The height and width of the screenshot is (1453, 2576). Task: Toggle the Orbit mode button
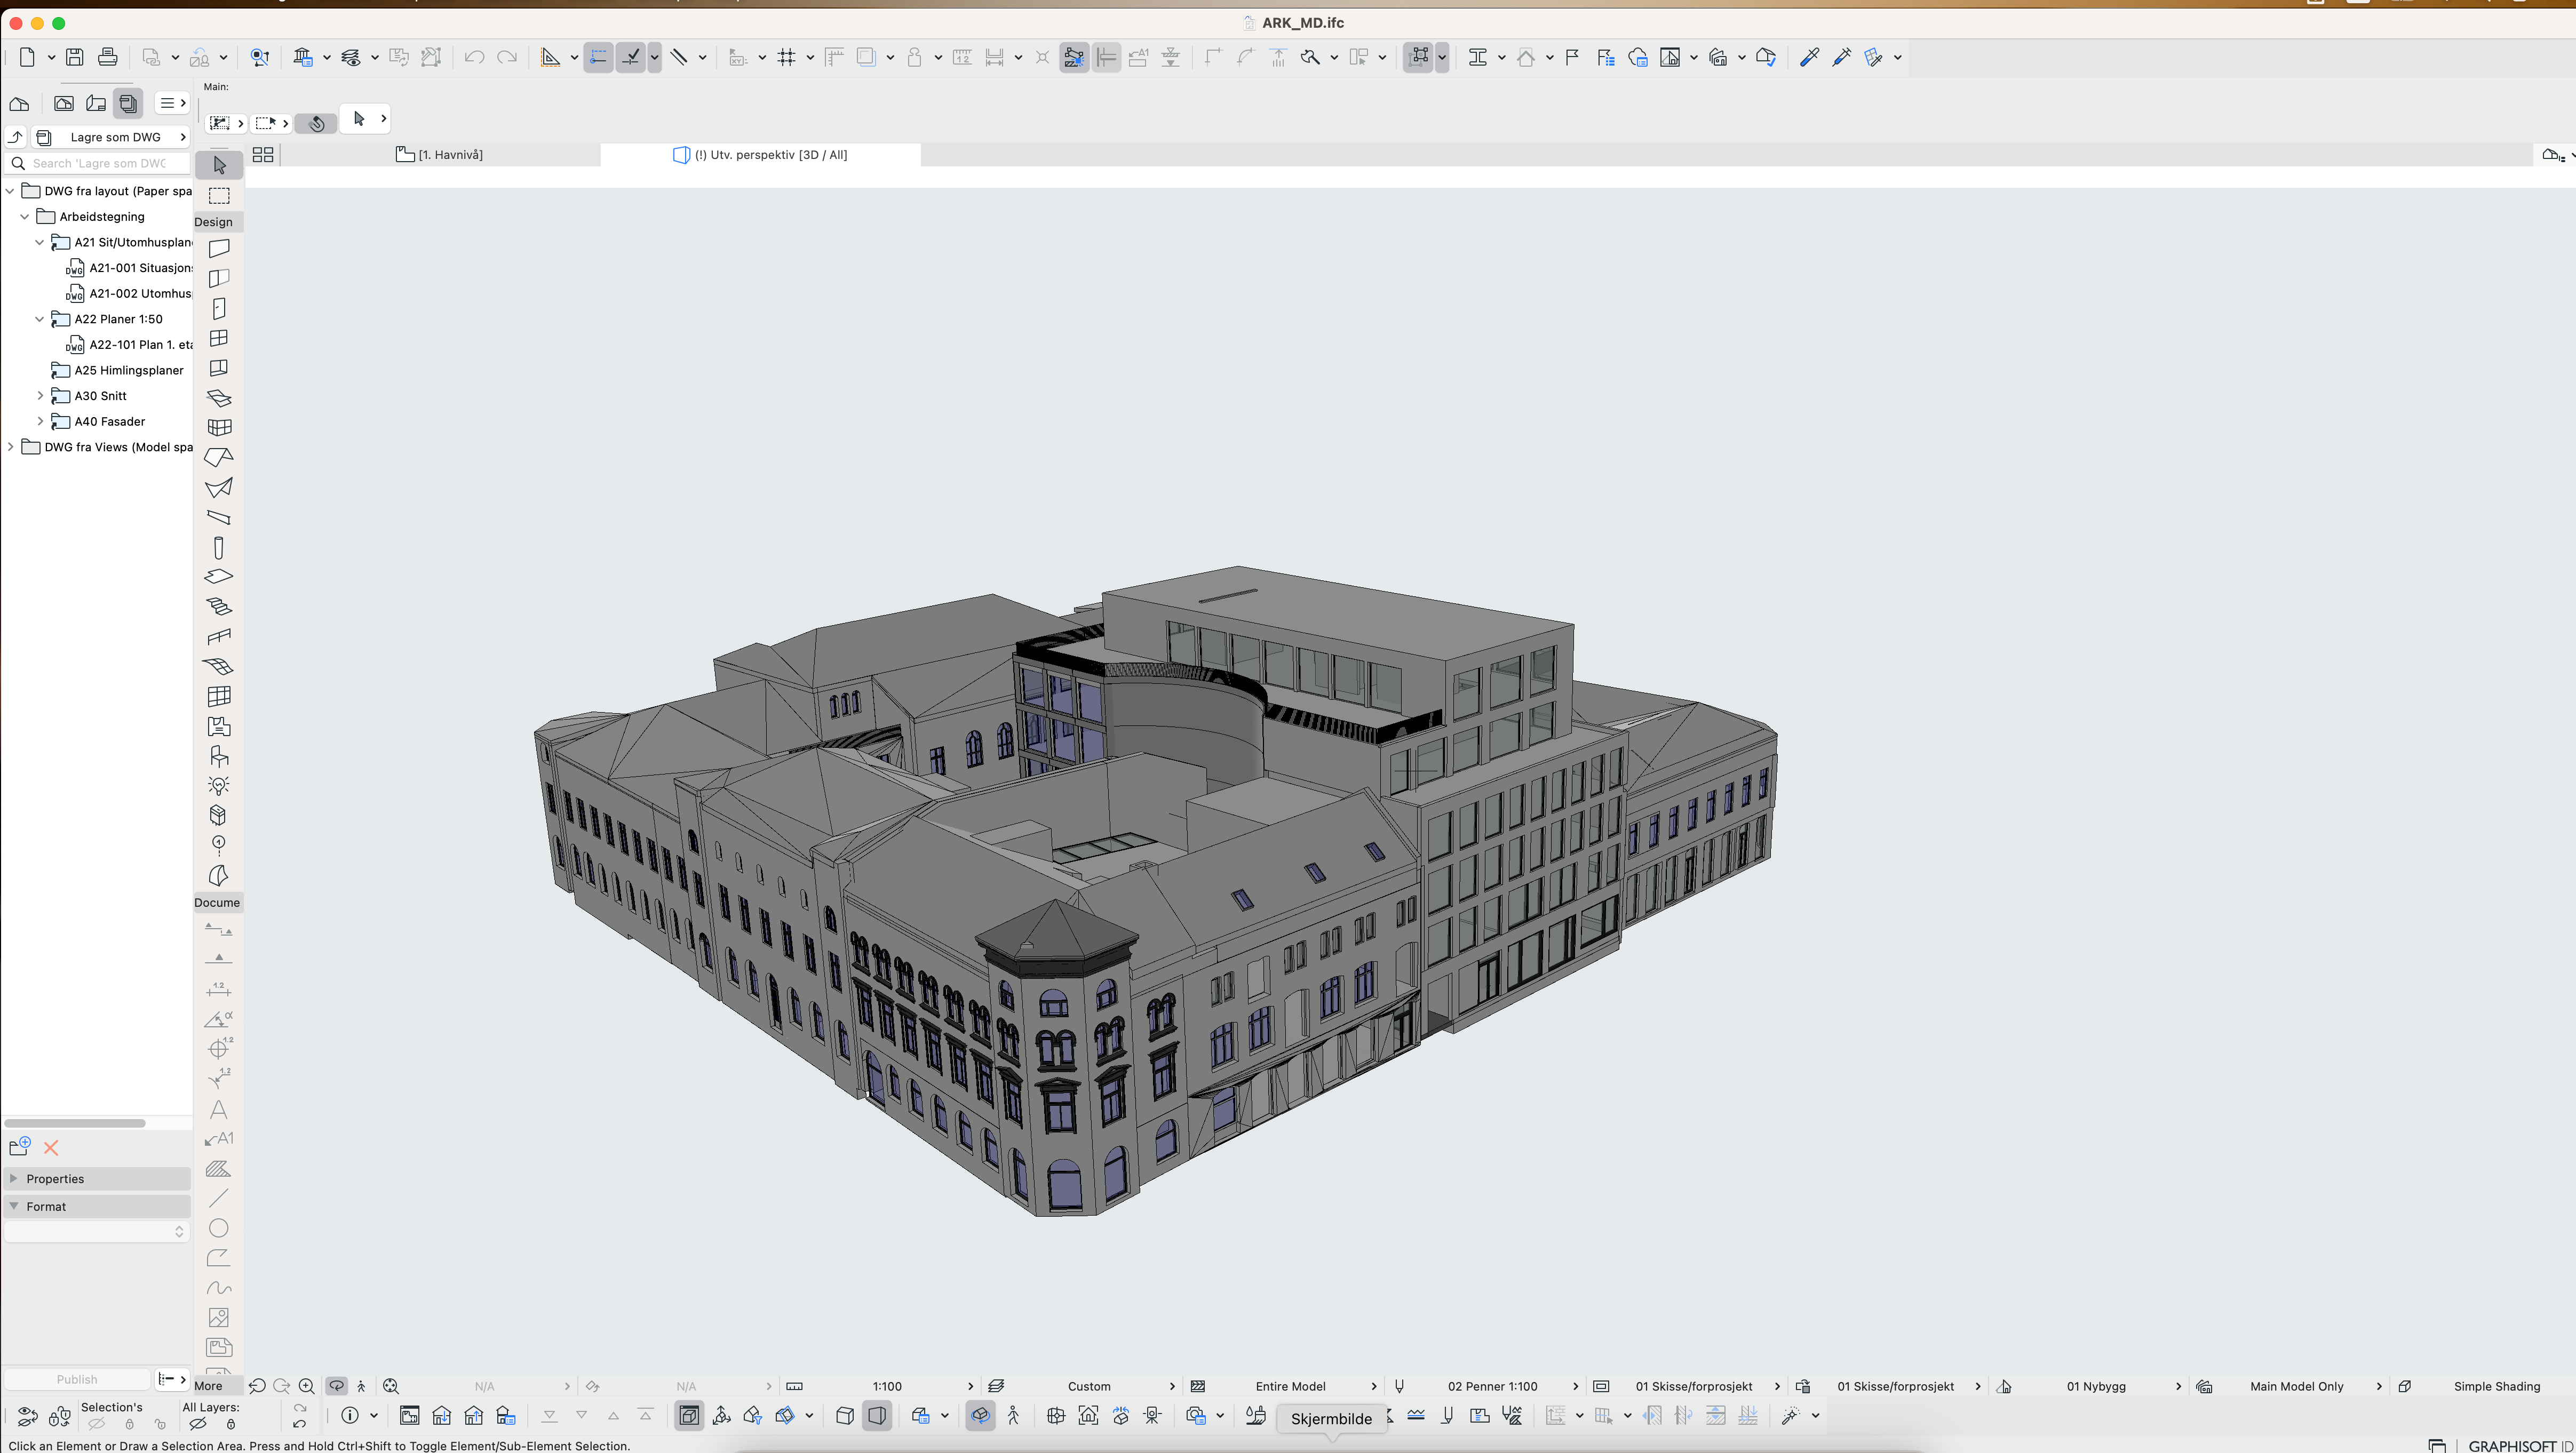pos(336,1386)
